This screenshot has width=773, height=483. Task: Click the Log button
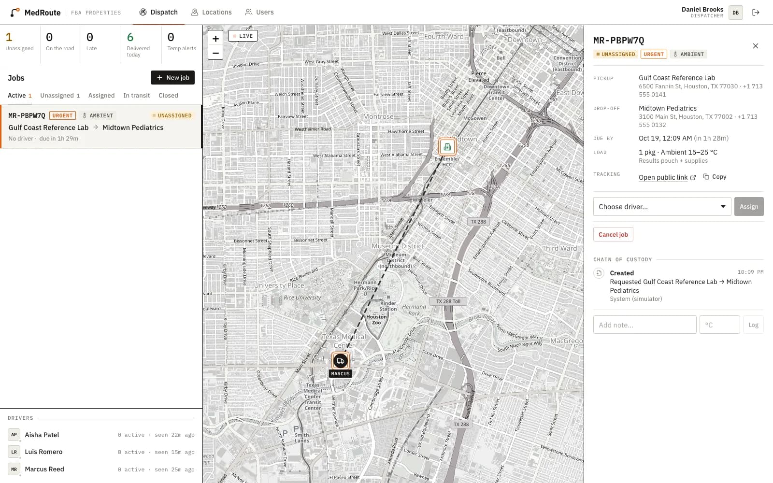pyautogui.click(x=753, y=325)
